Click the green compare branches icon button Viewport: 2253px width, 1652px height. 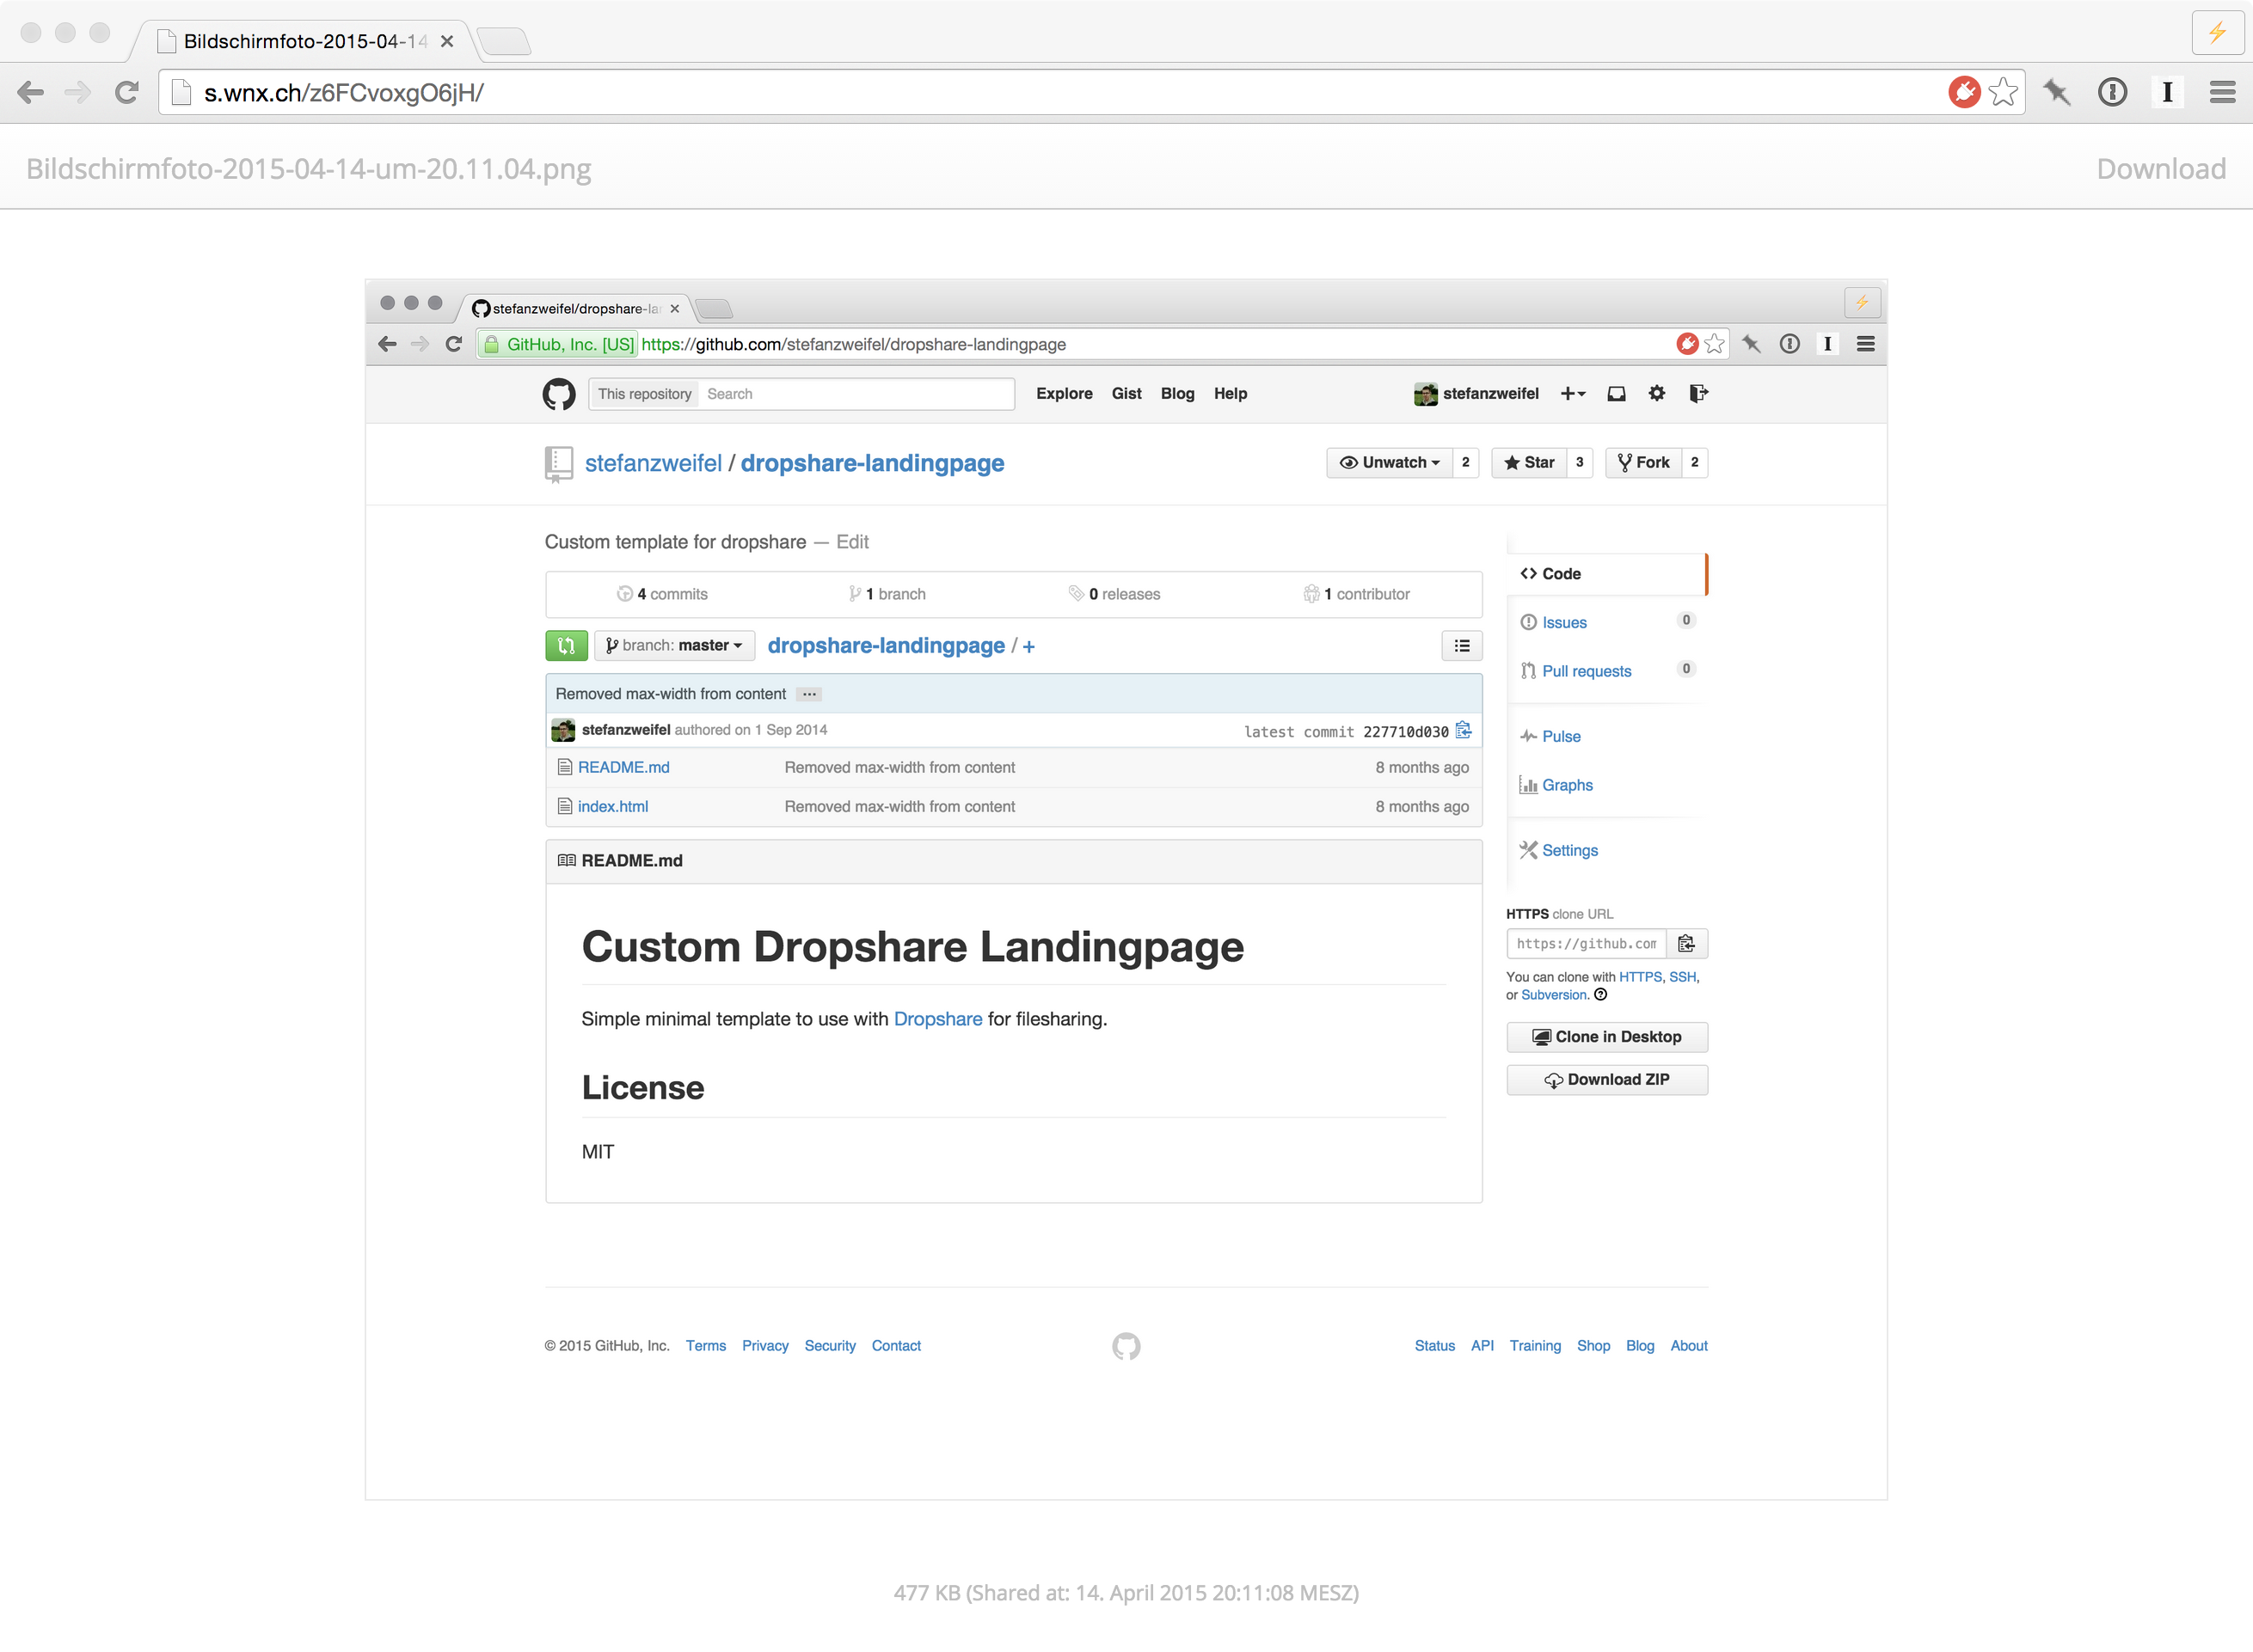(566, 646)
